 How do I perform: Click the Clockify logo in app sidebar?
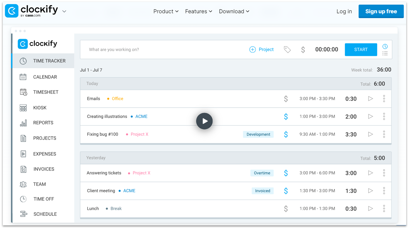38,44
